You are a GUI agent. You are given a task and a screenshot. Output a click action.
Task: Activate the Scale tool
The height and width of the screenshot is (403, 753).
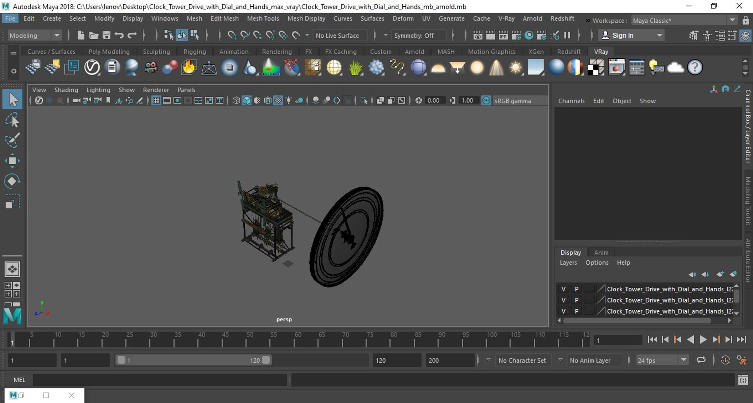point(13,201)
